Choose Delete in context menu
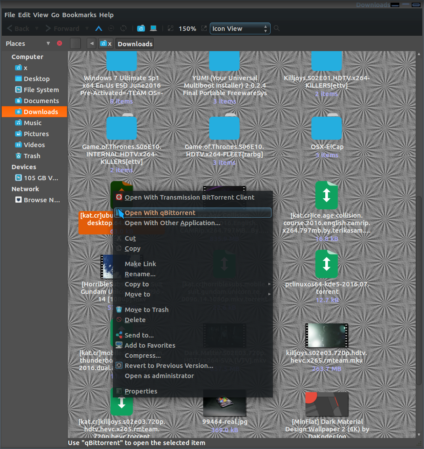The image size is (424, 449). point(193,320)
